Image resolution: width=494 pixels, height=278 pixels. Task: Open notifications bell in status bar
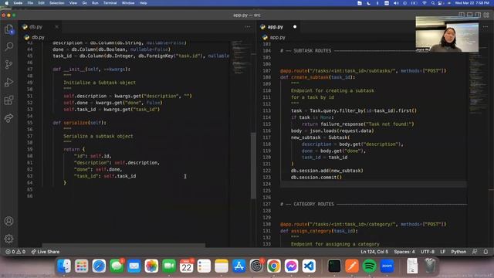point(486,252)
